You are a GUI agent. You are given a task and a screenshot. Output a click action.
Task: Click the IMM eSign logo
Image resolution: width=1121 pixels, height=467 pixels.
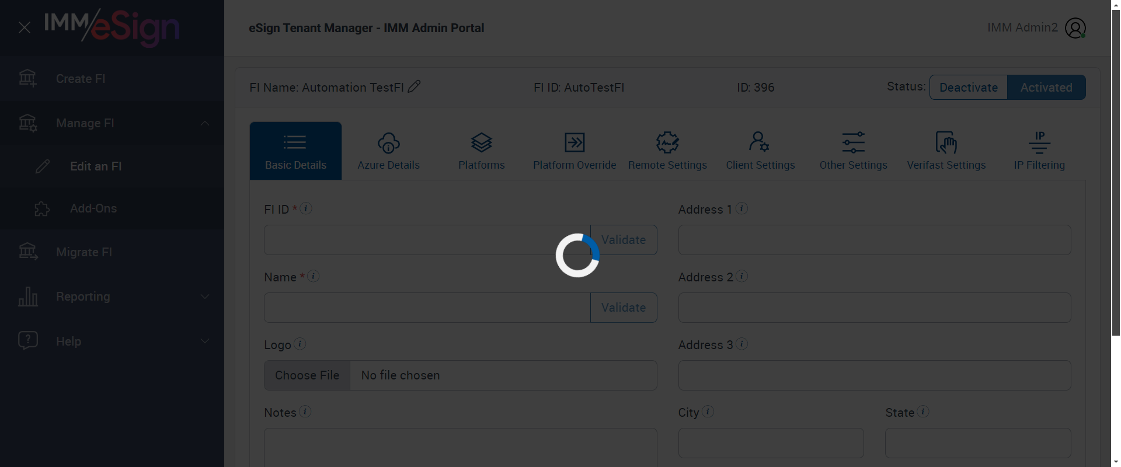click(112, 27)
